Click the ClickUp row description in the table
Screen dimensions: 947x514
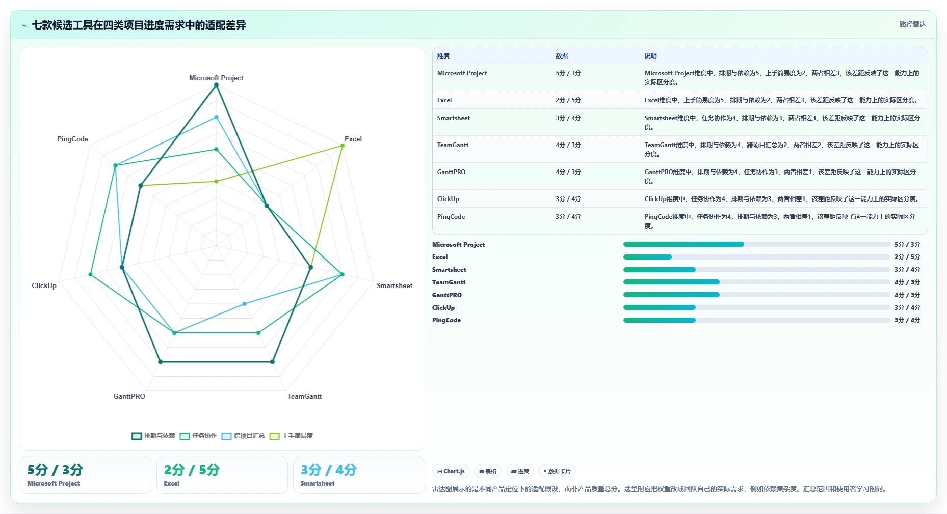pyautogui.click(x=783, y=199)
